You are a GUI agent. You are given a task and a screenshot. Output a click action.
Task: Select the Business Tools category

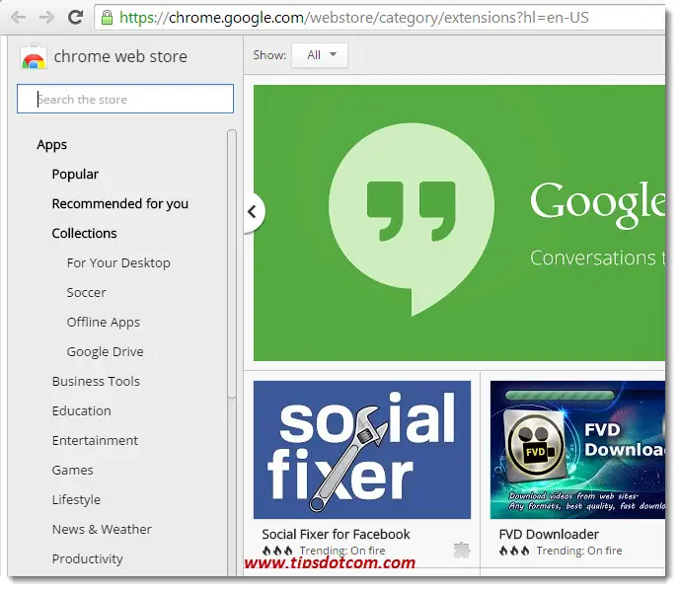pos(96,381)
